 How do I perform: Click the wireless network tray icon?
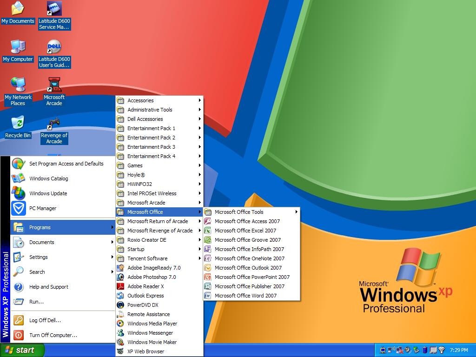pos(442,350)
